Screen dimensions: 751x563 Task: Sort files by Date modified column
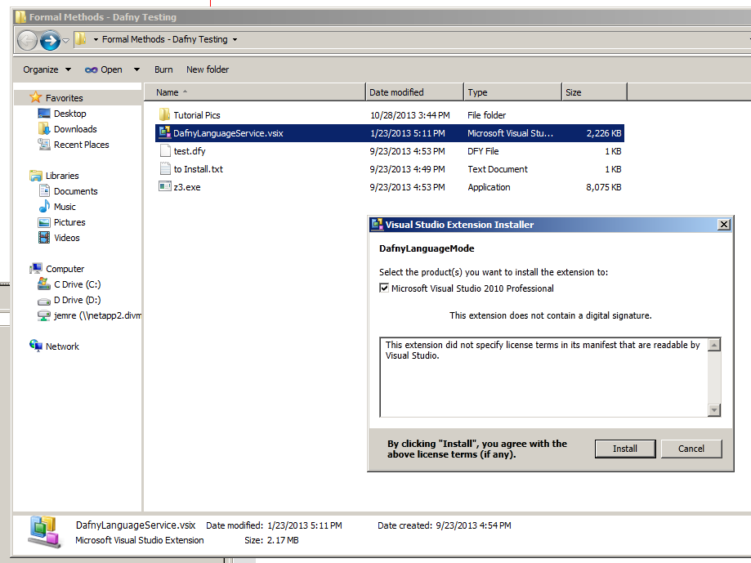click(414, 92)
